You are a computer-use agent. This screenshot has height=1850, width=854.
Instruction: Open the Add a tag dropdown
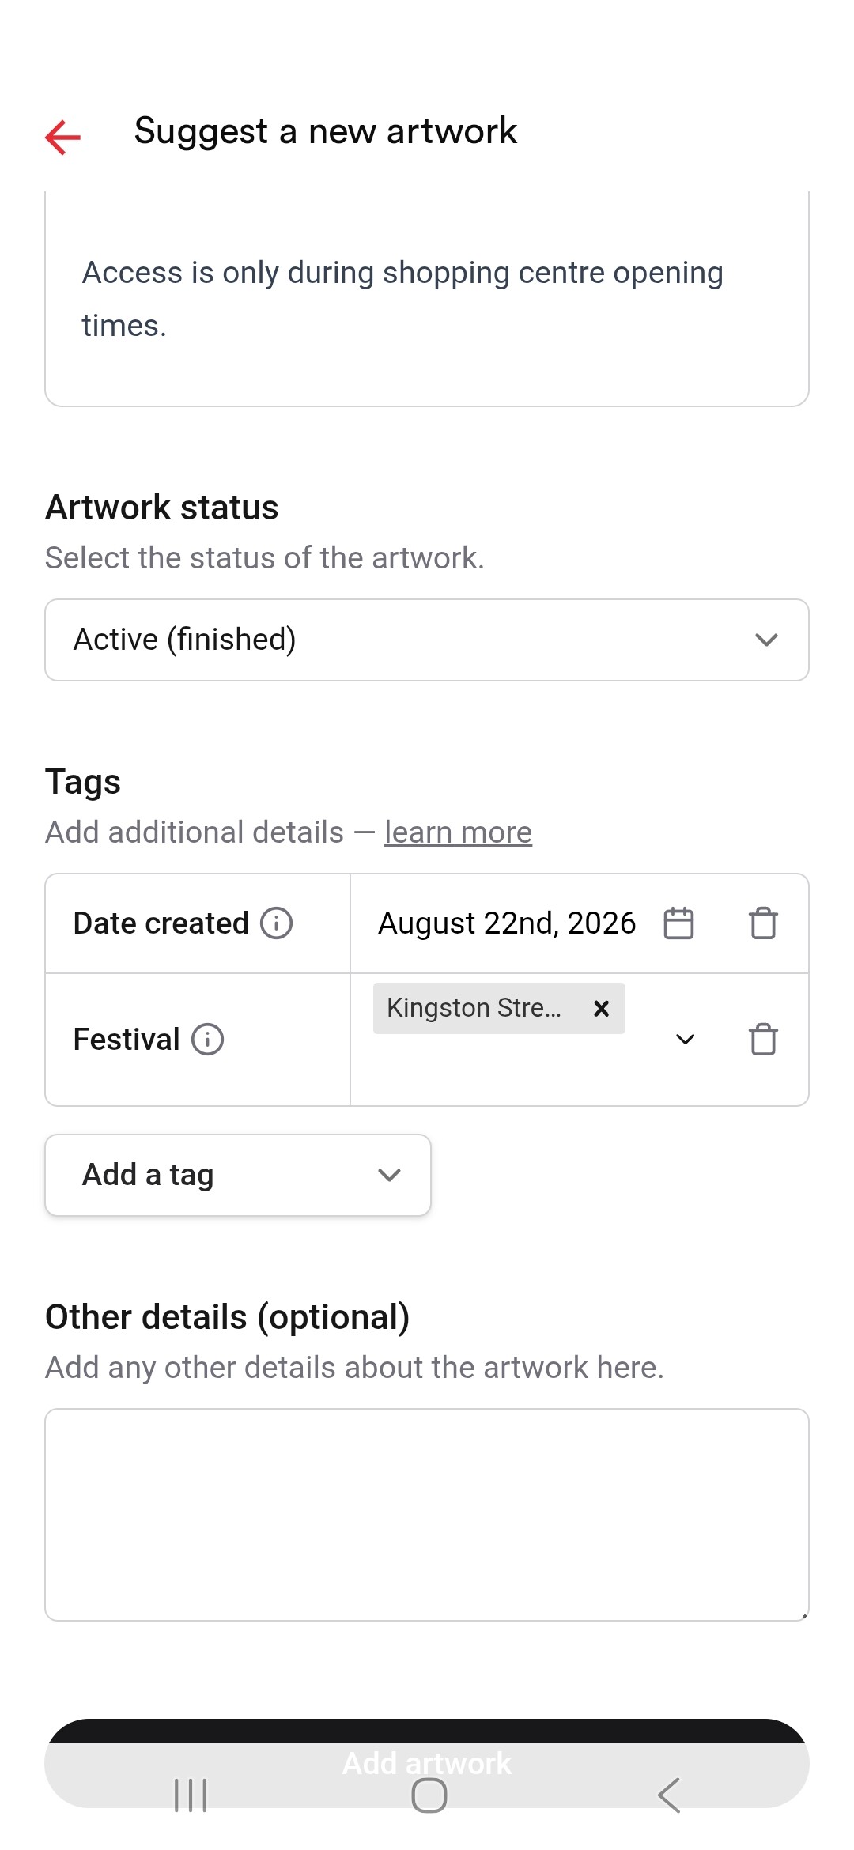point(238,1175)
